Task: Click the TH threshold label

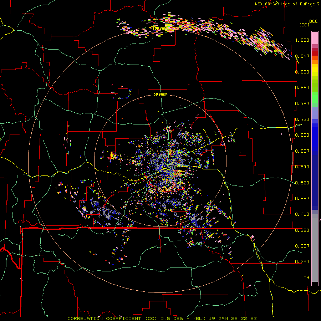Action: [x=306, y=278]
